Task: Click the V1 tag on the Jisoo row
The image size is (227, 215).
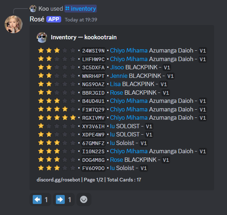Action: tap(167, 67)
